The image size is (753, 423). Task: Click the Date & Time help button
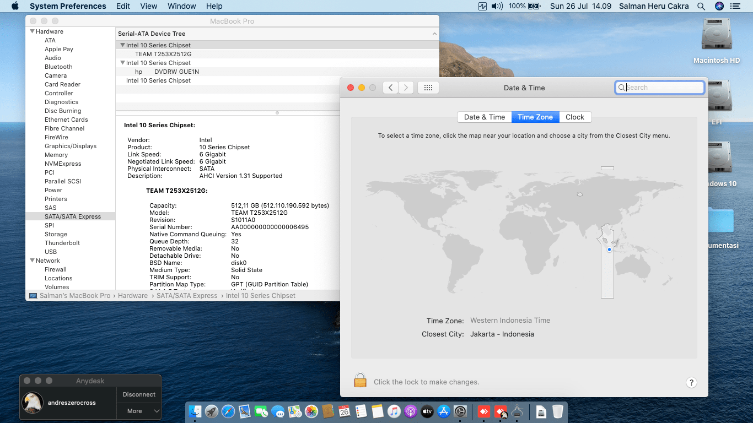point(691,382)
